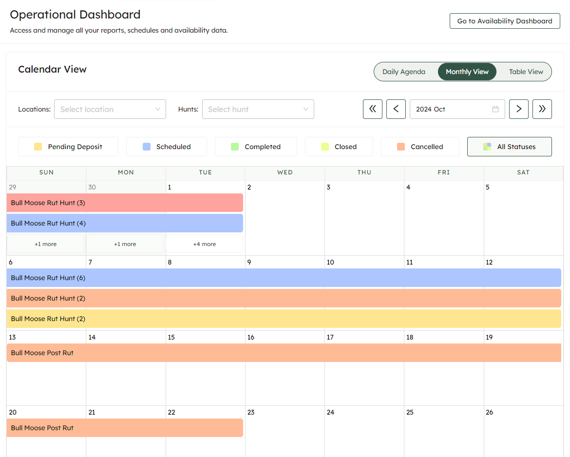Viewport: 570px width, 457px height.
Task: Click the fast-backward double-chevron navigation icon
Action: point(372,109)
